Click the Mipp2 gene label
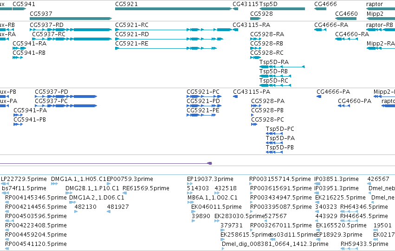 pos(375,13)
